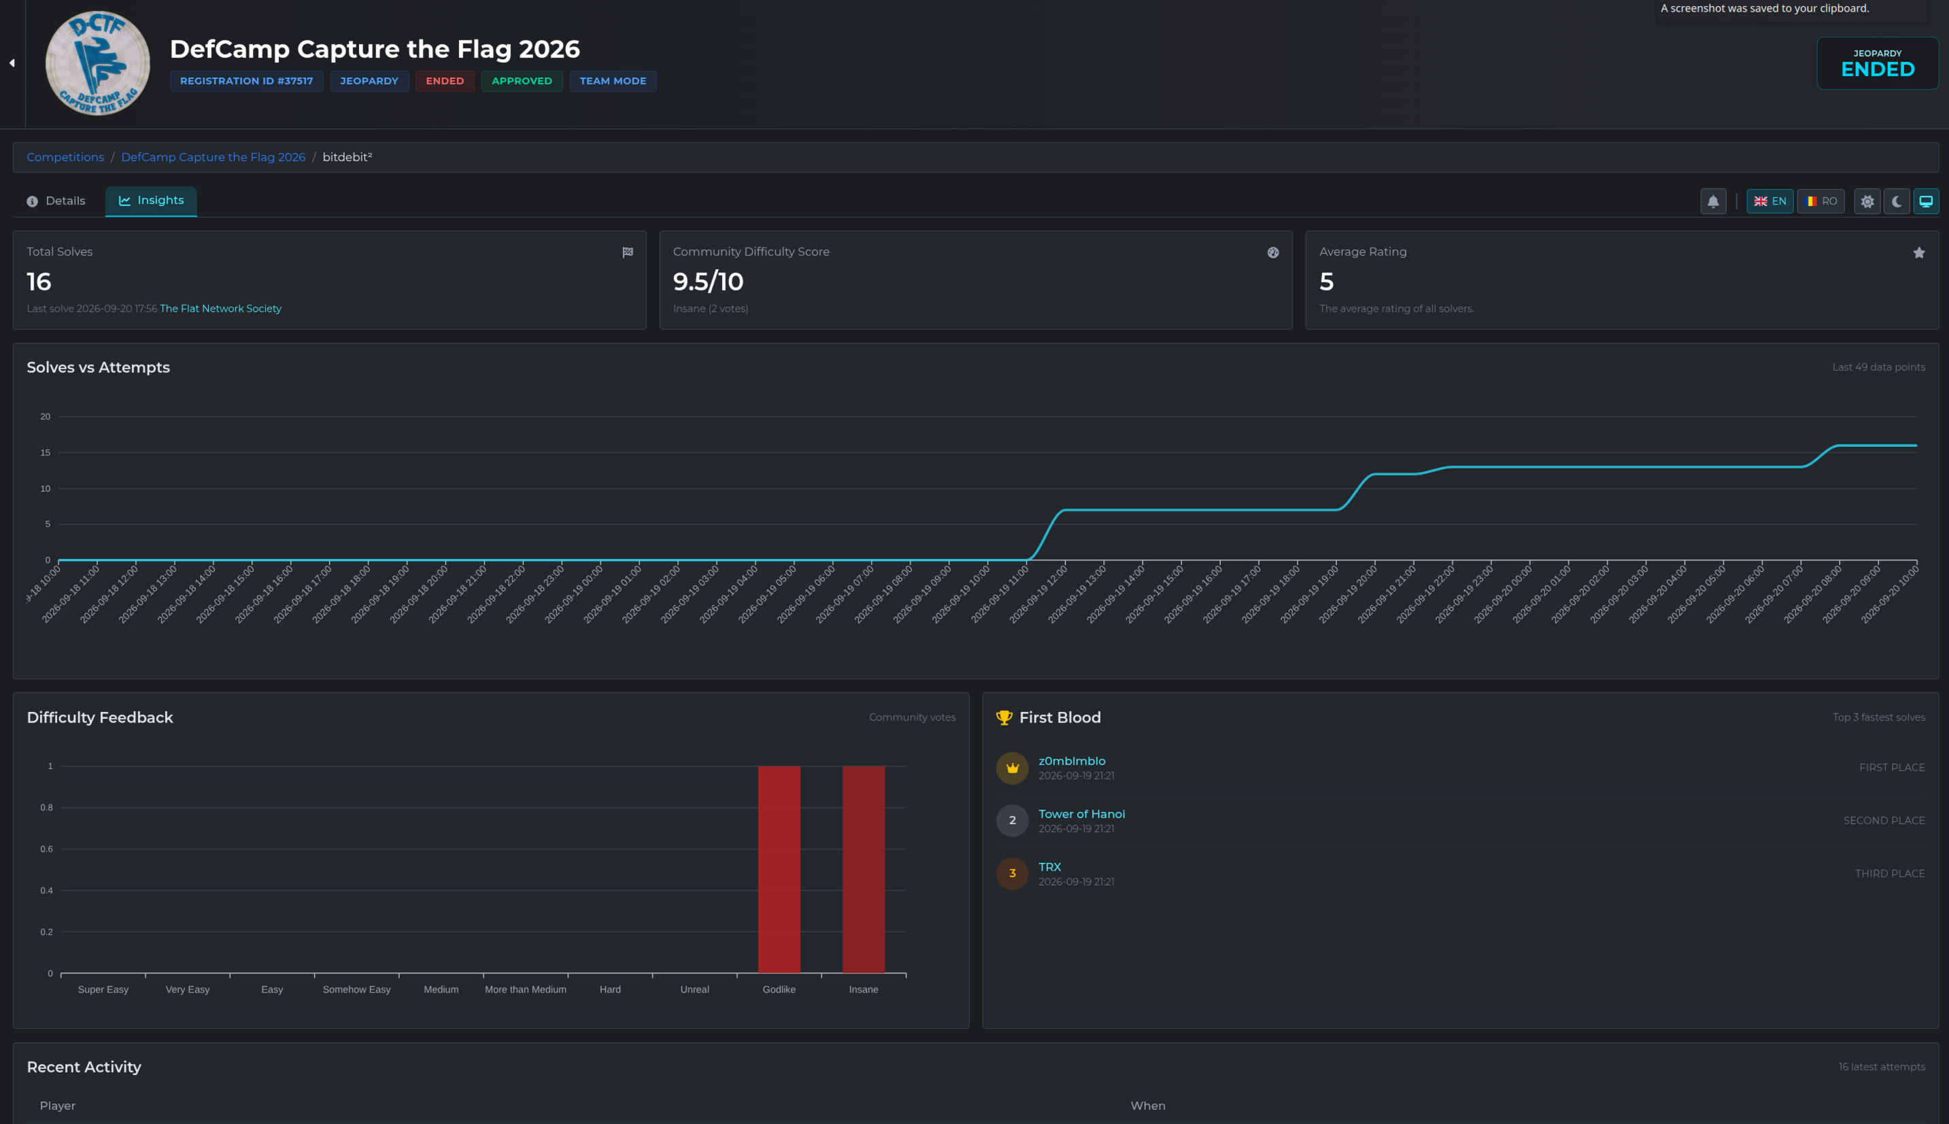The width and height of the screenshot is (1949, 1124).
Task: Click the bitdebit² breadcrumb text
Action: (x=348, y=156)
